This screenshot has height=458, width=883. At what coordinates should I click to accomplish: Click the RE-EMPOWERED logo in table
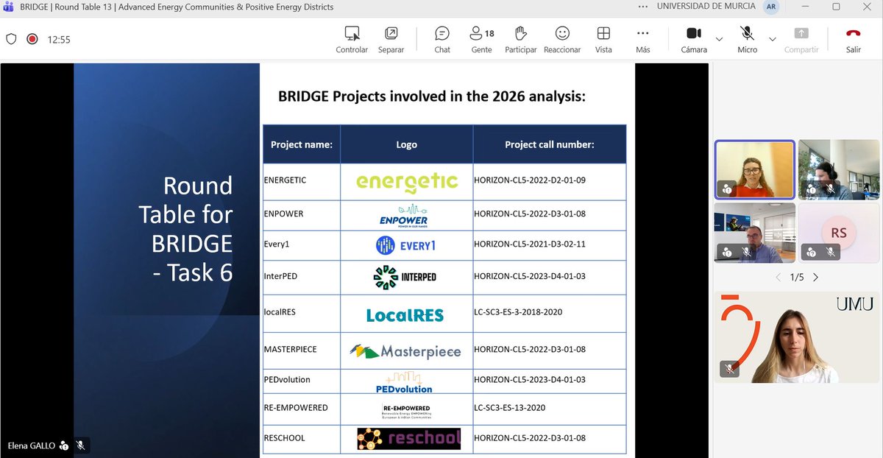[406, 410]
